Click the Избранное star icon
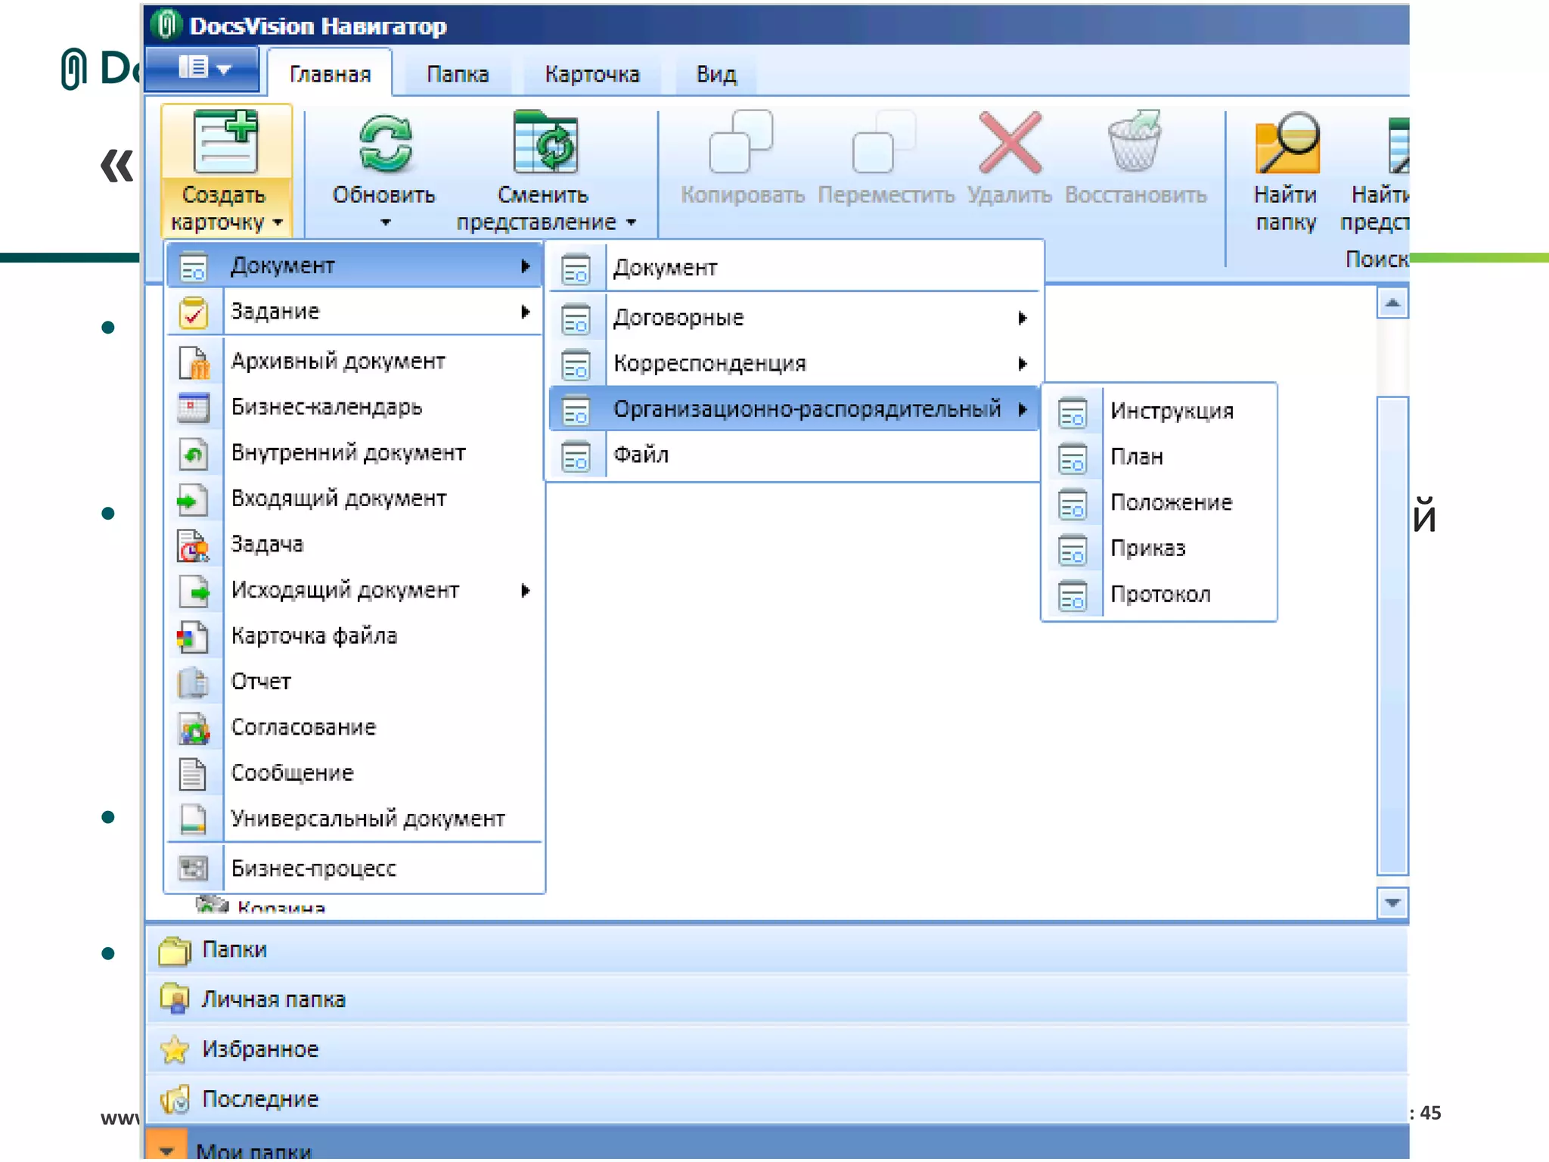 coord(175,1049)
